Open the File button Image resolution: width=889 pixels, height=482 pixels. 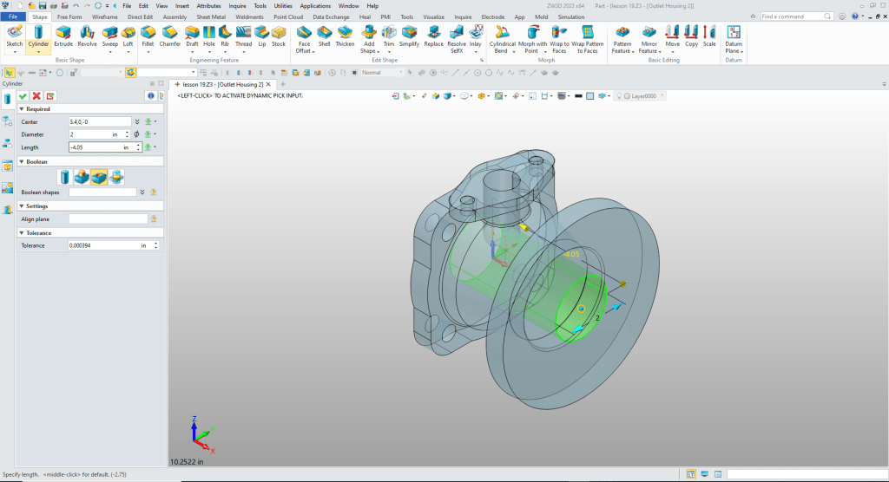pos(13,16)
